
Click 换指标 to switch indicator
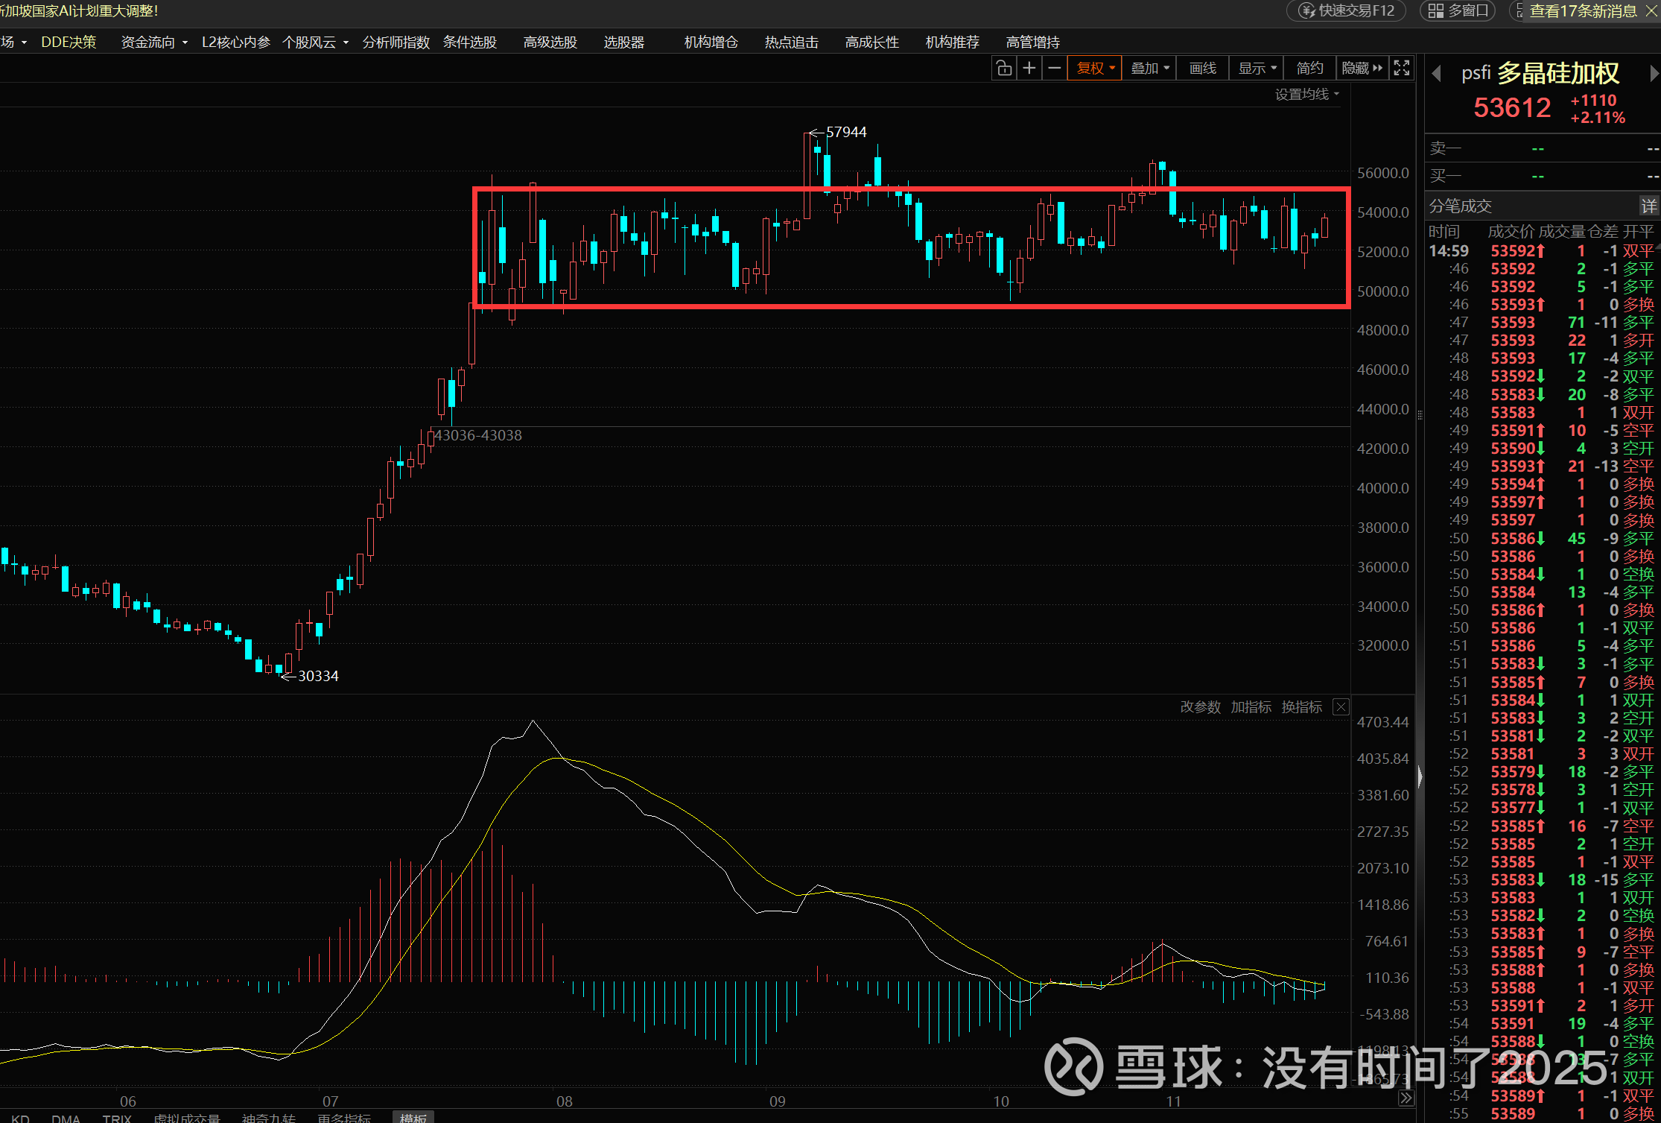(1302, 707)
